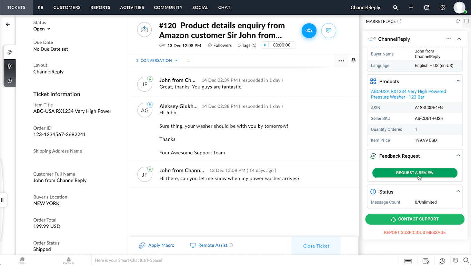Image resolution: width=471 pixels, height=265 pixels.
Task: Click the conversation sort lines icon
Action: pos(189,60)
